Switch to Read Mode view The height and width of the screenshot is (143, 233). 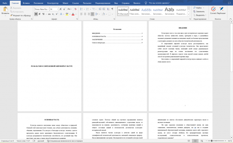[189, 141]
